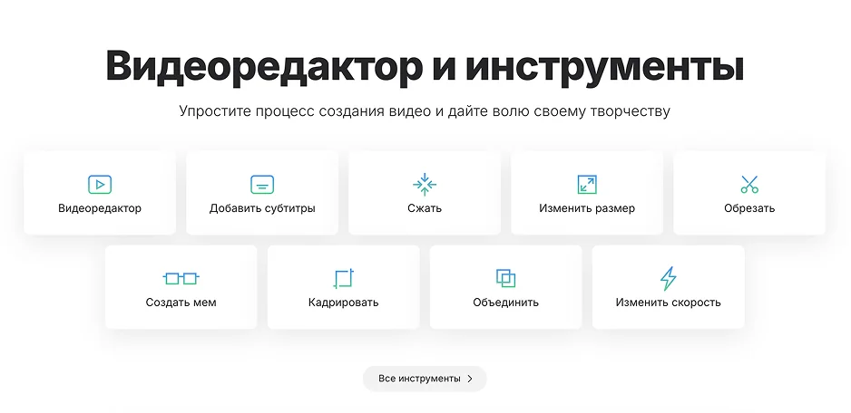Click the Все инструменты button
Viewport: 851px width, 413px height.
coord(425,379)
